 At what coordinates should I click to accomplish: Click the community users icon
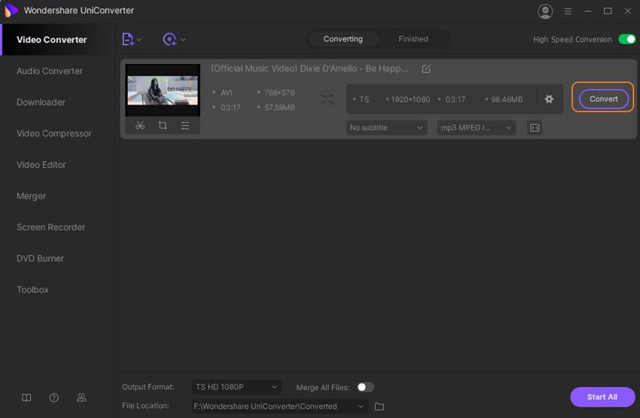[x=81, y=398]
